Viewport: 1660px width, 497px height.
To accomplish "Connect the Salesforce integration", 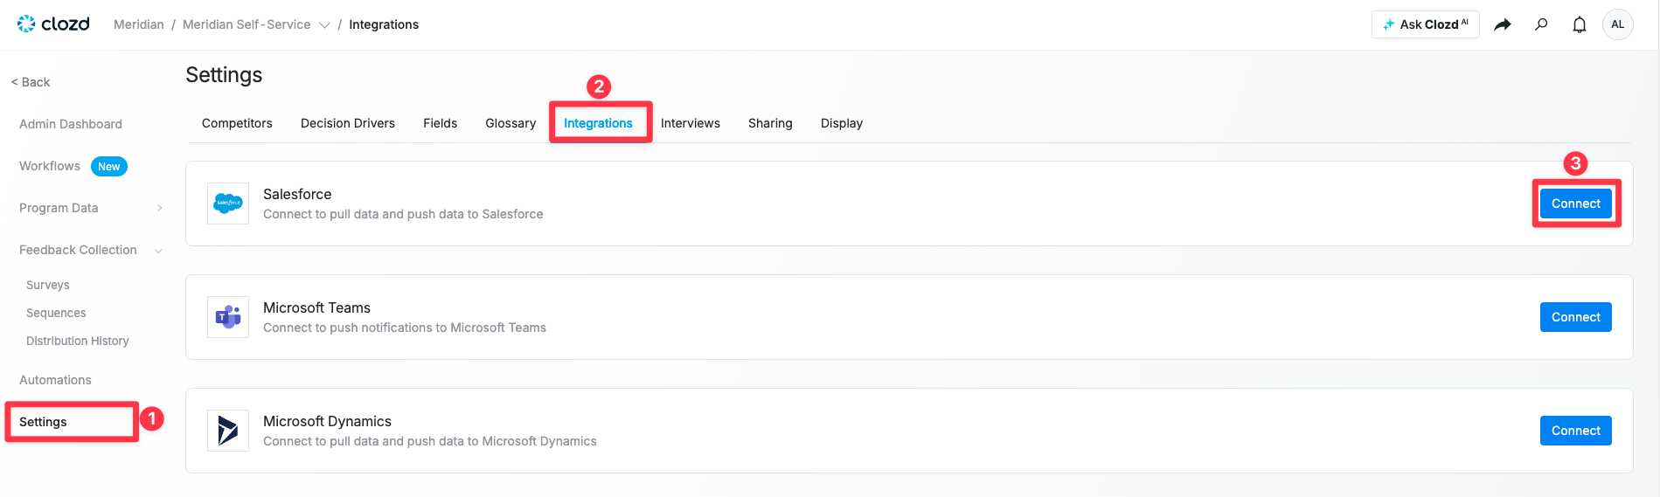I will (1575, 204).
